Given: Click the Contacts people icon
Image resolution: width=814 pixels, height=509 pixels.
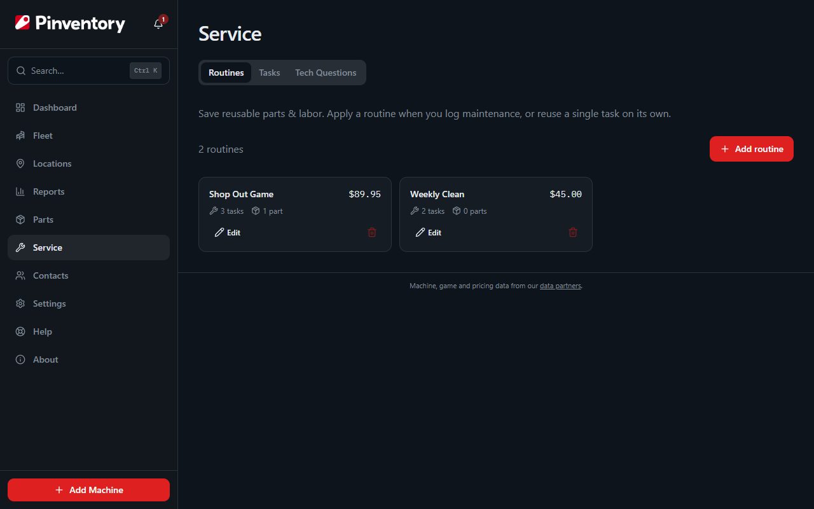Looking at the screenshot, I should [x=20, y=275].
